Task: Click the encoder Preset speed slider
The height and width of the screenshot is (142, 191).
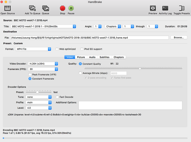Action: click(x=38, y=92)
